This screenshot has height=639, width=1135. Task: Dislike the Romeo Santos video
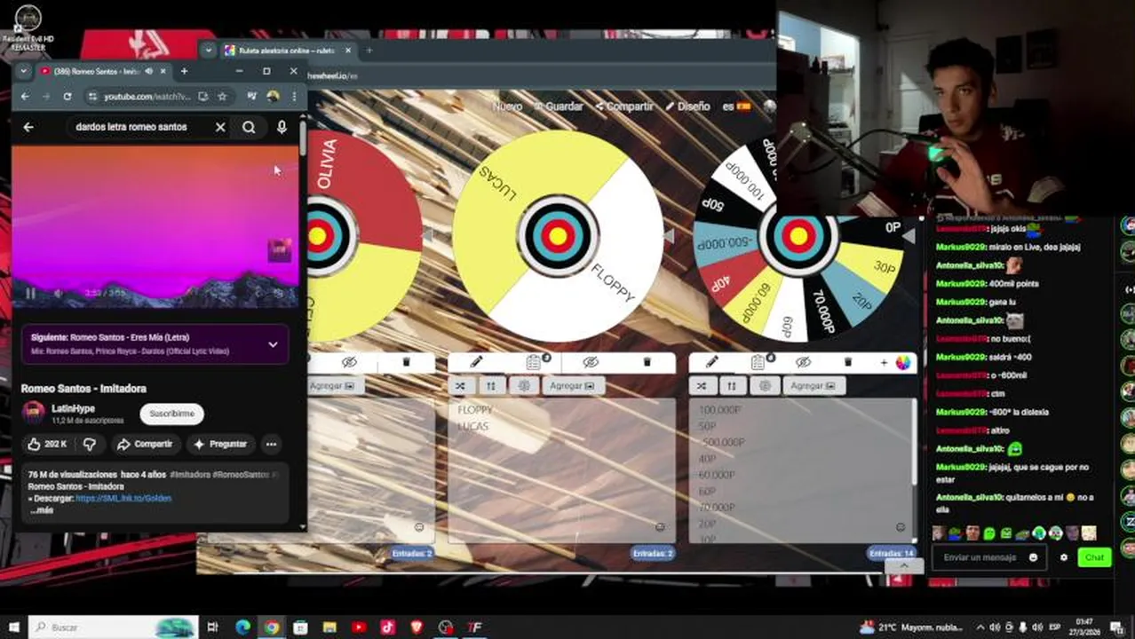90,444
